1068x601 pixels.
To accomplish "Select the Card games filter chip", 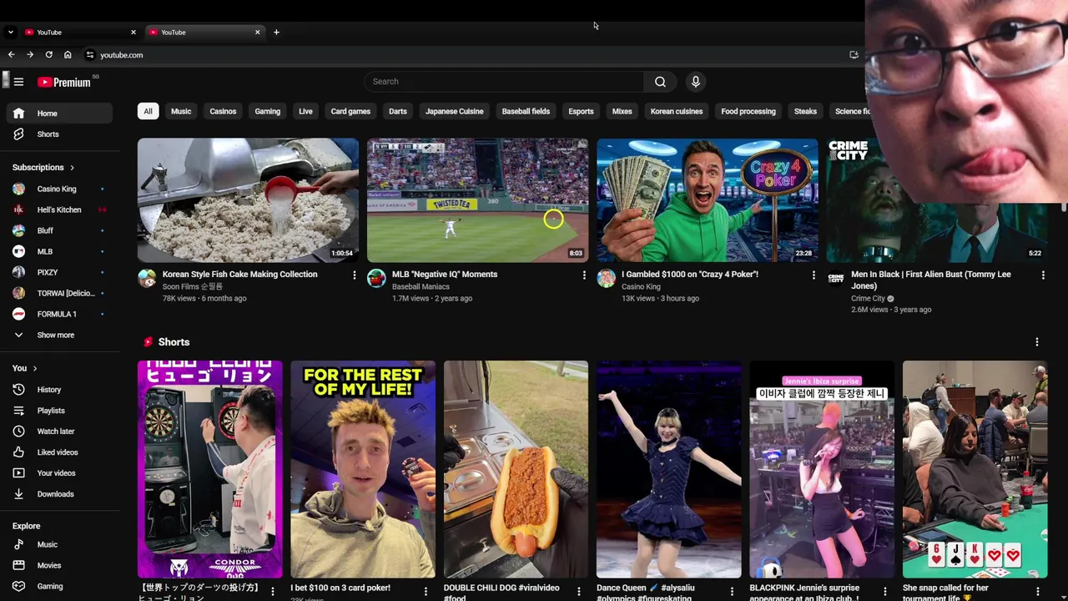I will (350, 111).
